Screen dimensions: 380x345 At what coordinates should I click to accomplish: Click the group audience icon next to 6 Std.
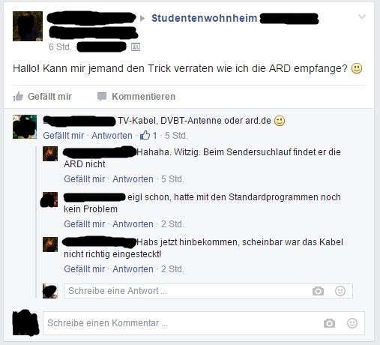pos(136,47)
